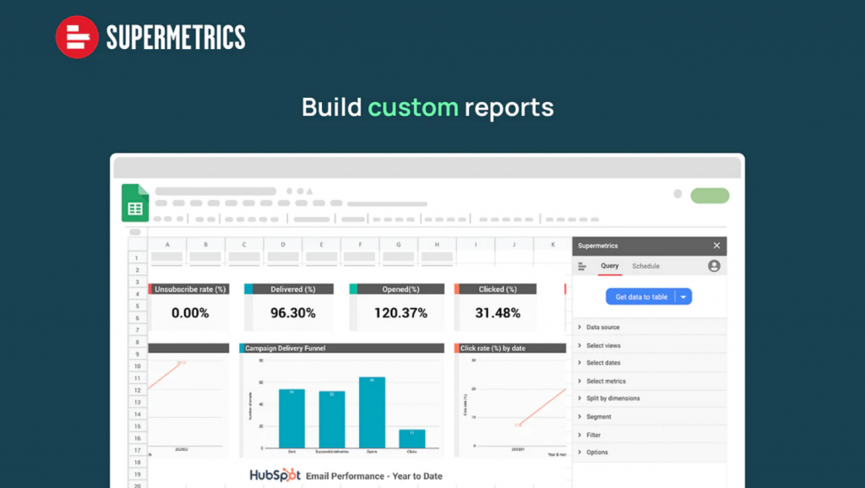Select row 1 header
The image size is (865, 488).
coord(137,258)
